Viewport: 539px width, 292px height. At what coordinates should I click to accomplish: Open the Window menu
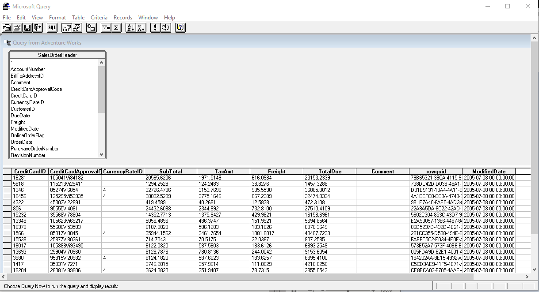(148, 18)
